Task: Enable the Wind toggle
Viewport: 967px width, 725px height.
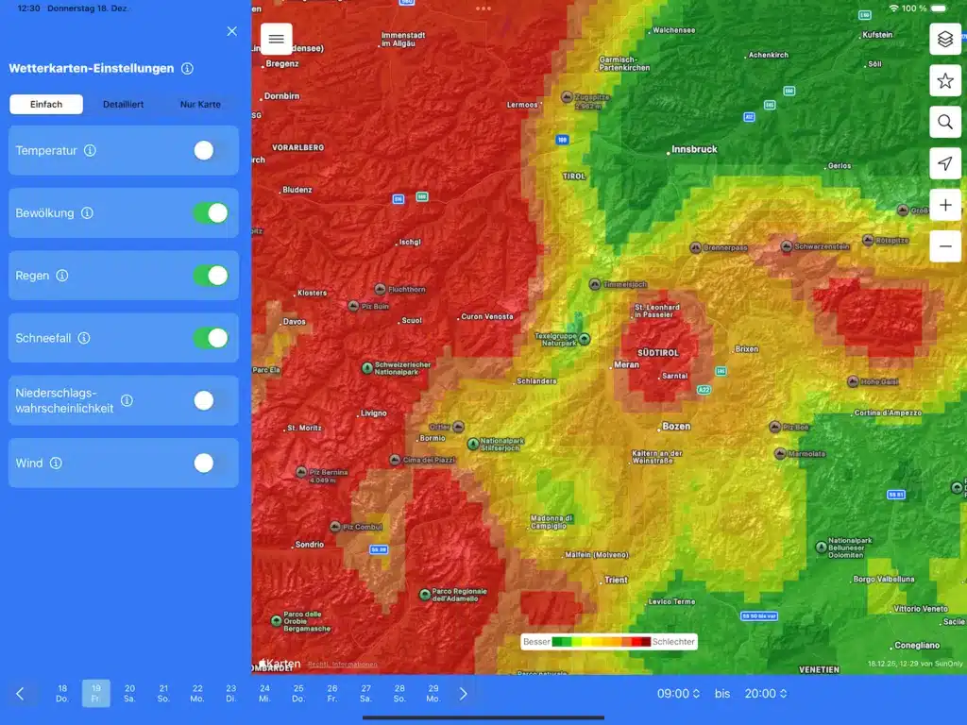Action: pos(211,463)
